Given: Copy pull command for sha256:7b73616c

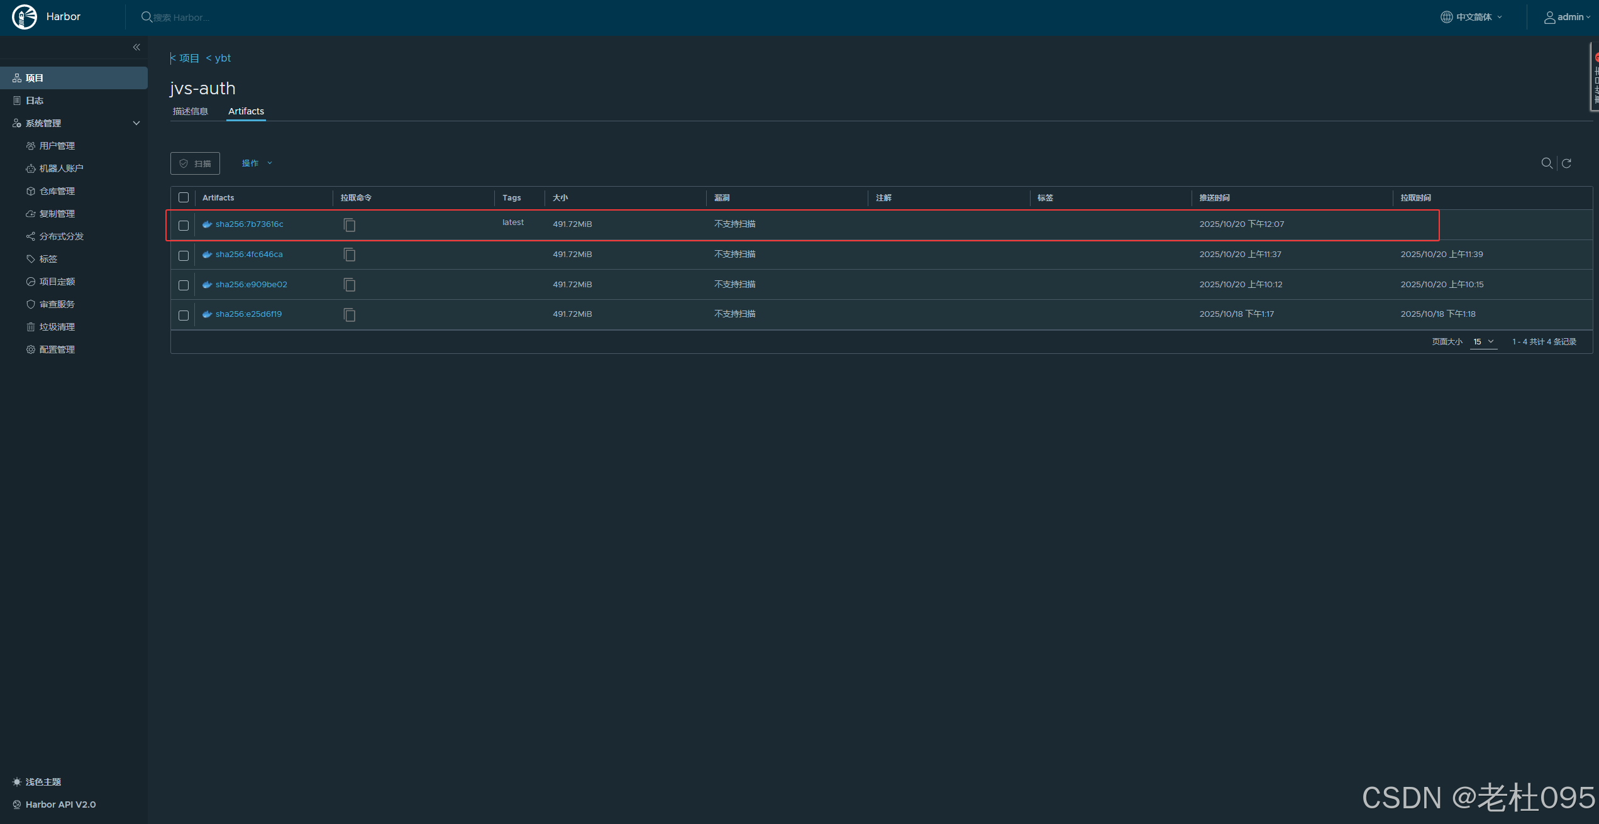Looking at the screenshot, I should click(350, 225).
